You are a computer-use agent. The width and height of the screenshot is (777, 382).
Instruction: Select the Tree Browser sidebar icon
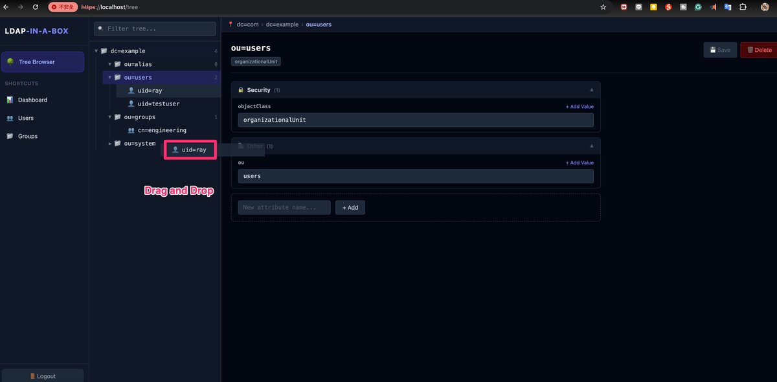10,62
